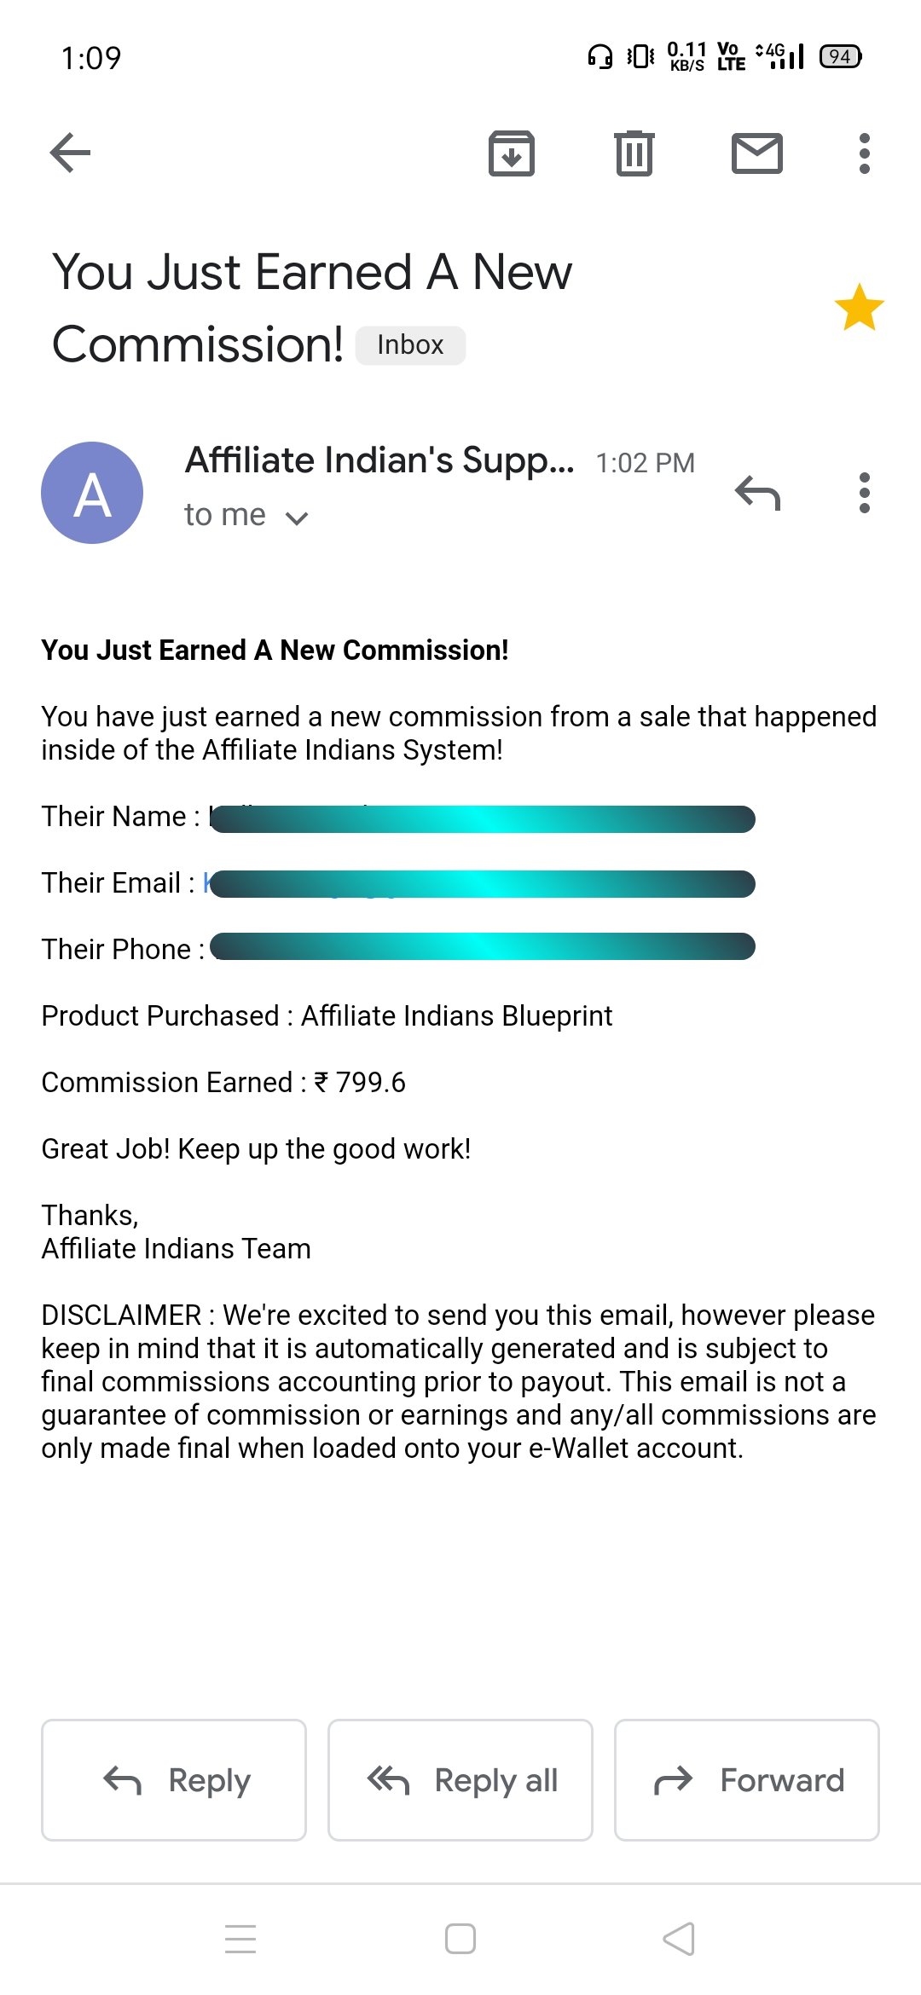This screenshot has height=1995, width=921.
Task: Forward this email
Action: click(x=746, y=1780)
